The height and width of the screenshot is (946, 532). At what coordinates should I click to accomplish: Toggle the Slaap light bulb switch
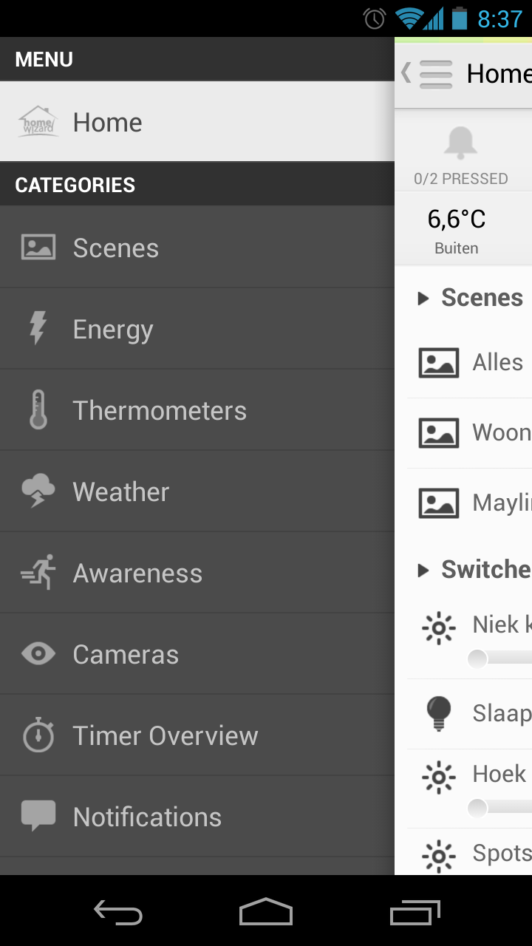(x=439, y=713)
